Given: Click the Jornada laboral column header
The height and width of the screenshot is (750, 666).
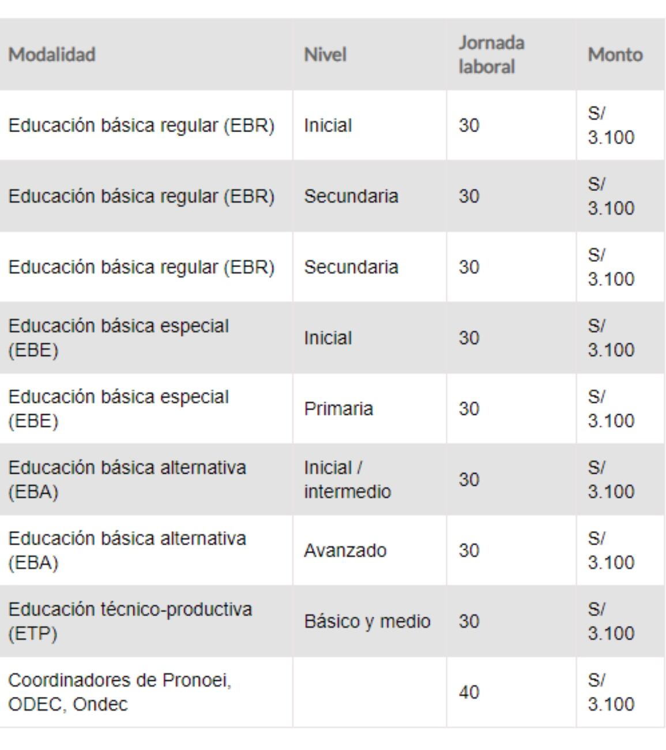Looking at the screenshot, I should (x=491, y=55).
